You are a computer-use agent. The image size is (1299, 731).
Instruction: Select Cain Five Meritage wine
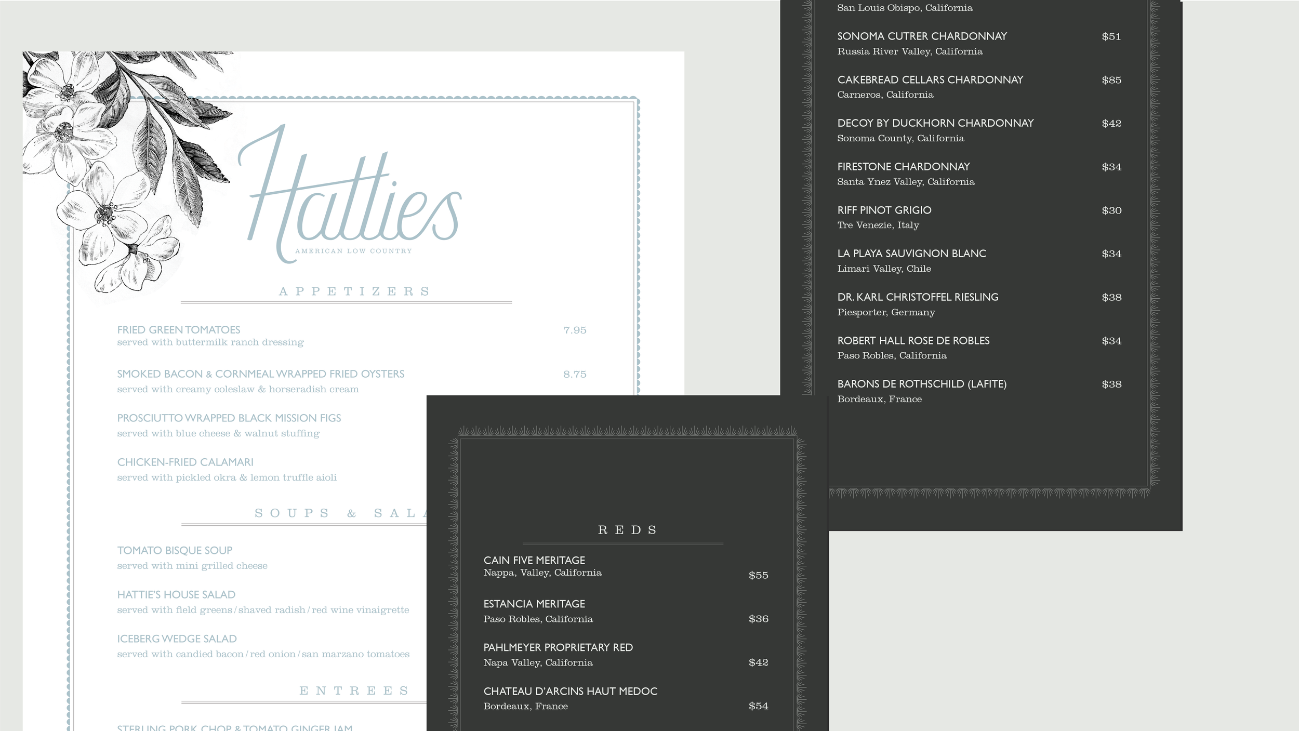pos(534,561)
